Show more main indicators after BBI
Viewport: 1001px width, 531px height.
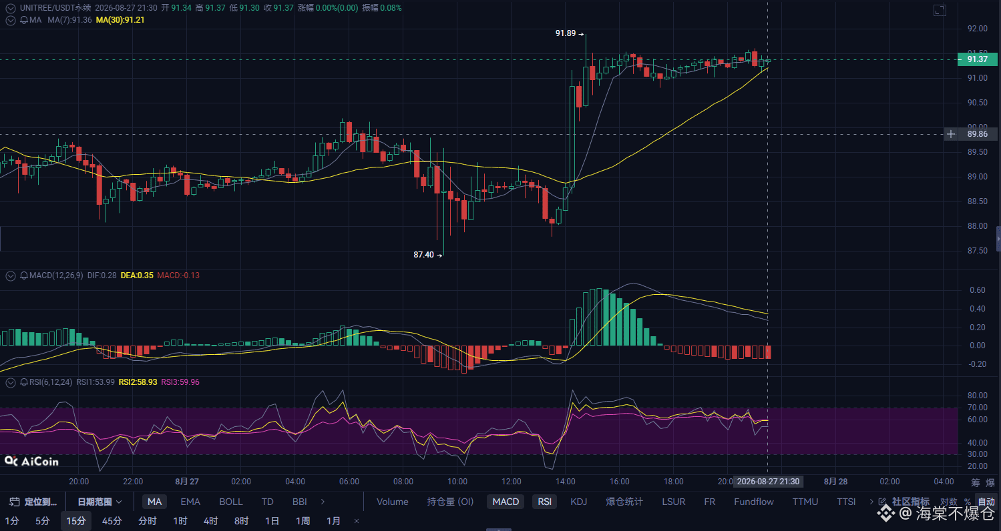(x=323, y=502)
